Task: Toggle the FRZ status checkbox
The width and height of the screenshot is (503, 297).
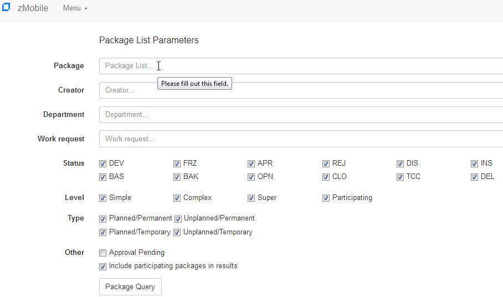Action: [177, 164]
